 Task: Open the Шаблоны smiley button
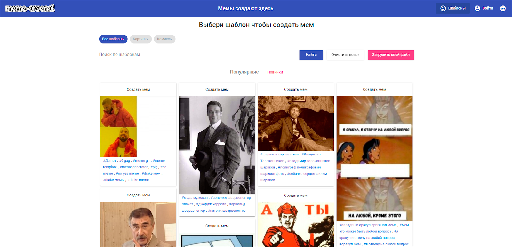coord(452,8)
